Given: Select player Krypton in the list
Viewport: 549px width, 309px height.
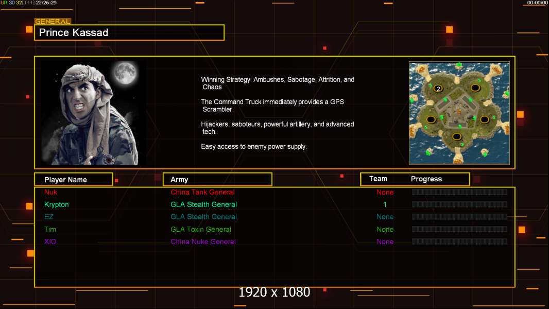Looking at the screenshot, I should [56, 204].
